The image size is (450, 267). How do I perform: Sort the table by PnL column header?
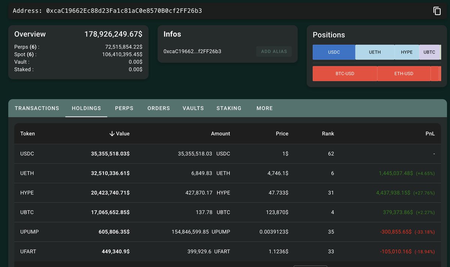430,133
